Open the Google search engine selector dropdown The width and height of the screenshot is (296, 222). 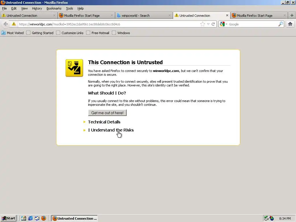point(223,24)
